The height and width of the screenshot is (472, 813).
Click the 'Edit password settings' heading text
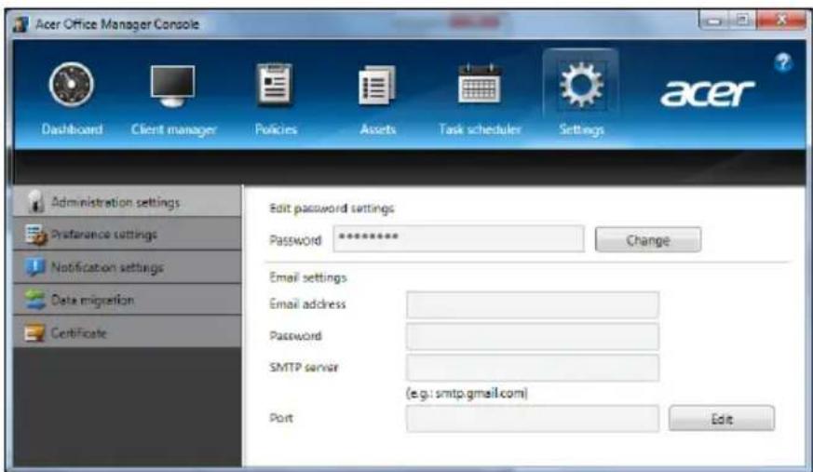click(332, 209)
